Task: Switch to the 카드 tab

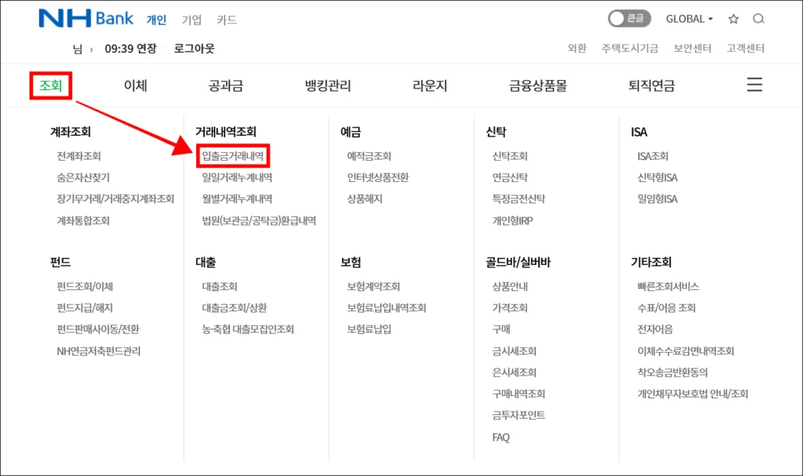Action: (x=227, y=20)
